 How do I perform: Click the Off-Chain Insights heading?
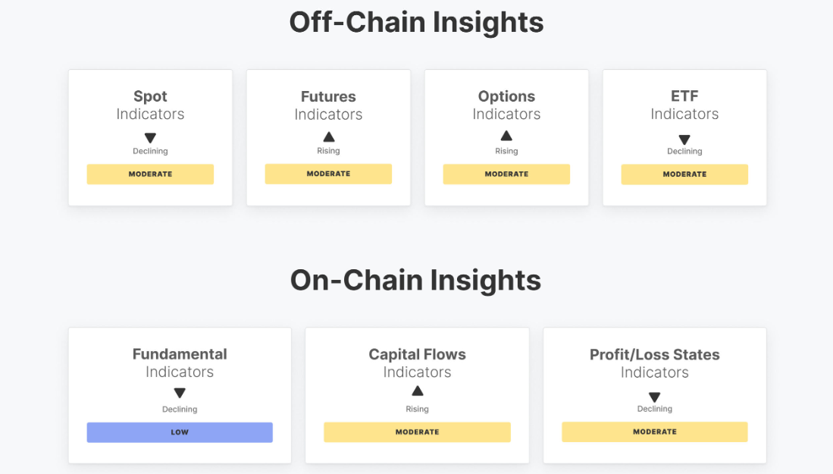point(416,22)
